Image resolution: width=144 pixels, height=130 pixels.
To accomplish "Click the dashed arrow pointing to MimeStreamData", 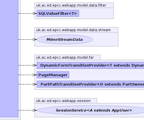I will point(27,39).
